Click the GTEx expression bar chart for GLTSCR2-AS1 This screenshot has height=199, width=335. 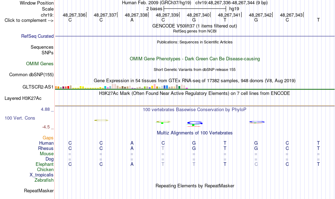(121, 86)
